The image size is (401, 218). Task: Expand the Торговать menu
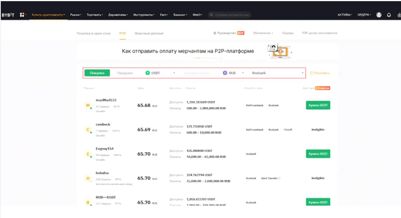[95, 15]
